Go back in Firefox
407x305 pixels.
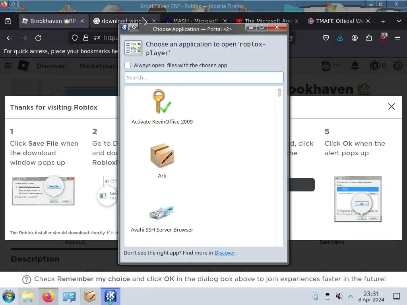10,38
